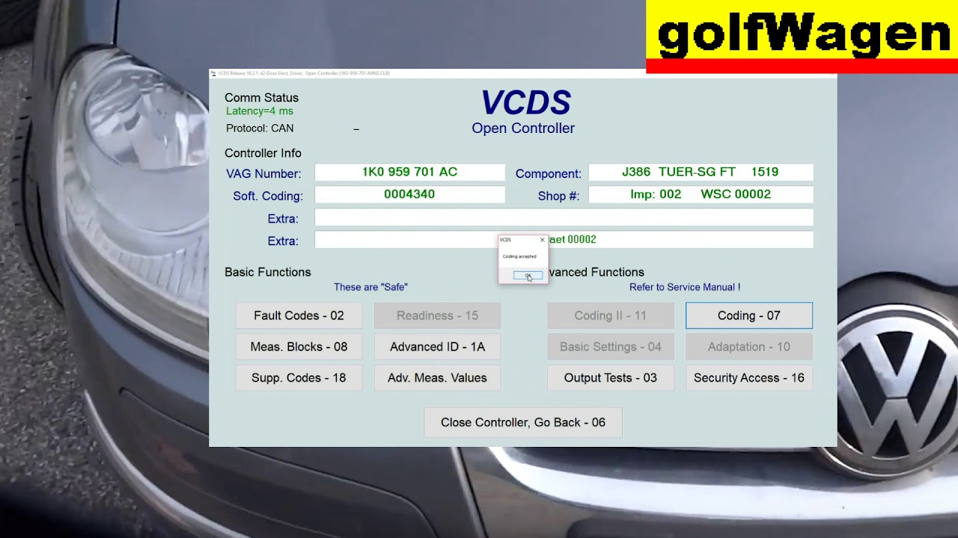Open Supp. Codes - 18
958x538 pixels.
tap(299, 377)
